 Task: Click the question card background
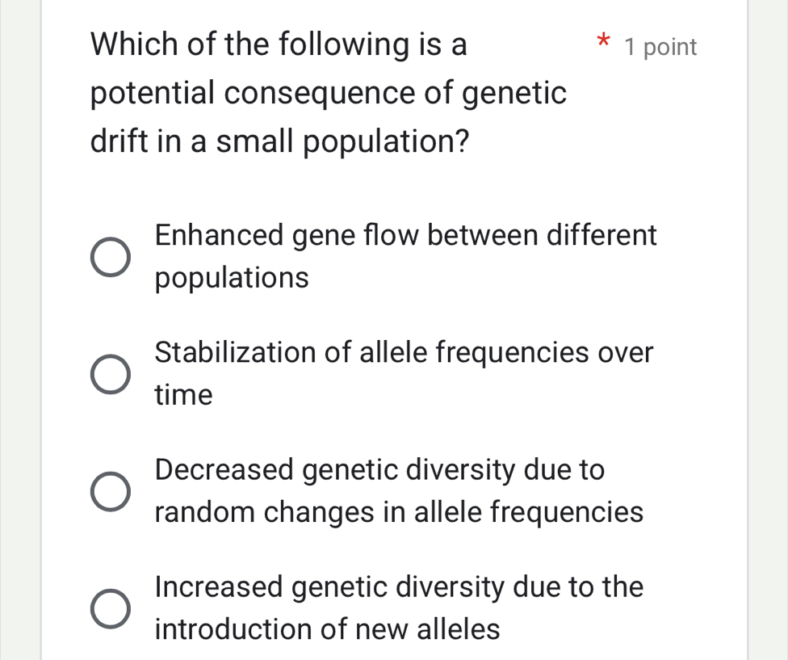coord(710,323)
